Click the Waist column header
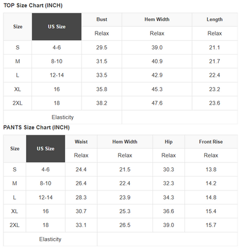Viewport: 242px width, 248px height. coord(81,142)
